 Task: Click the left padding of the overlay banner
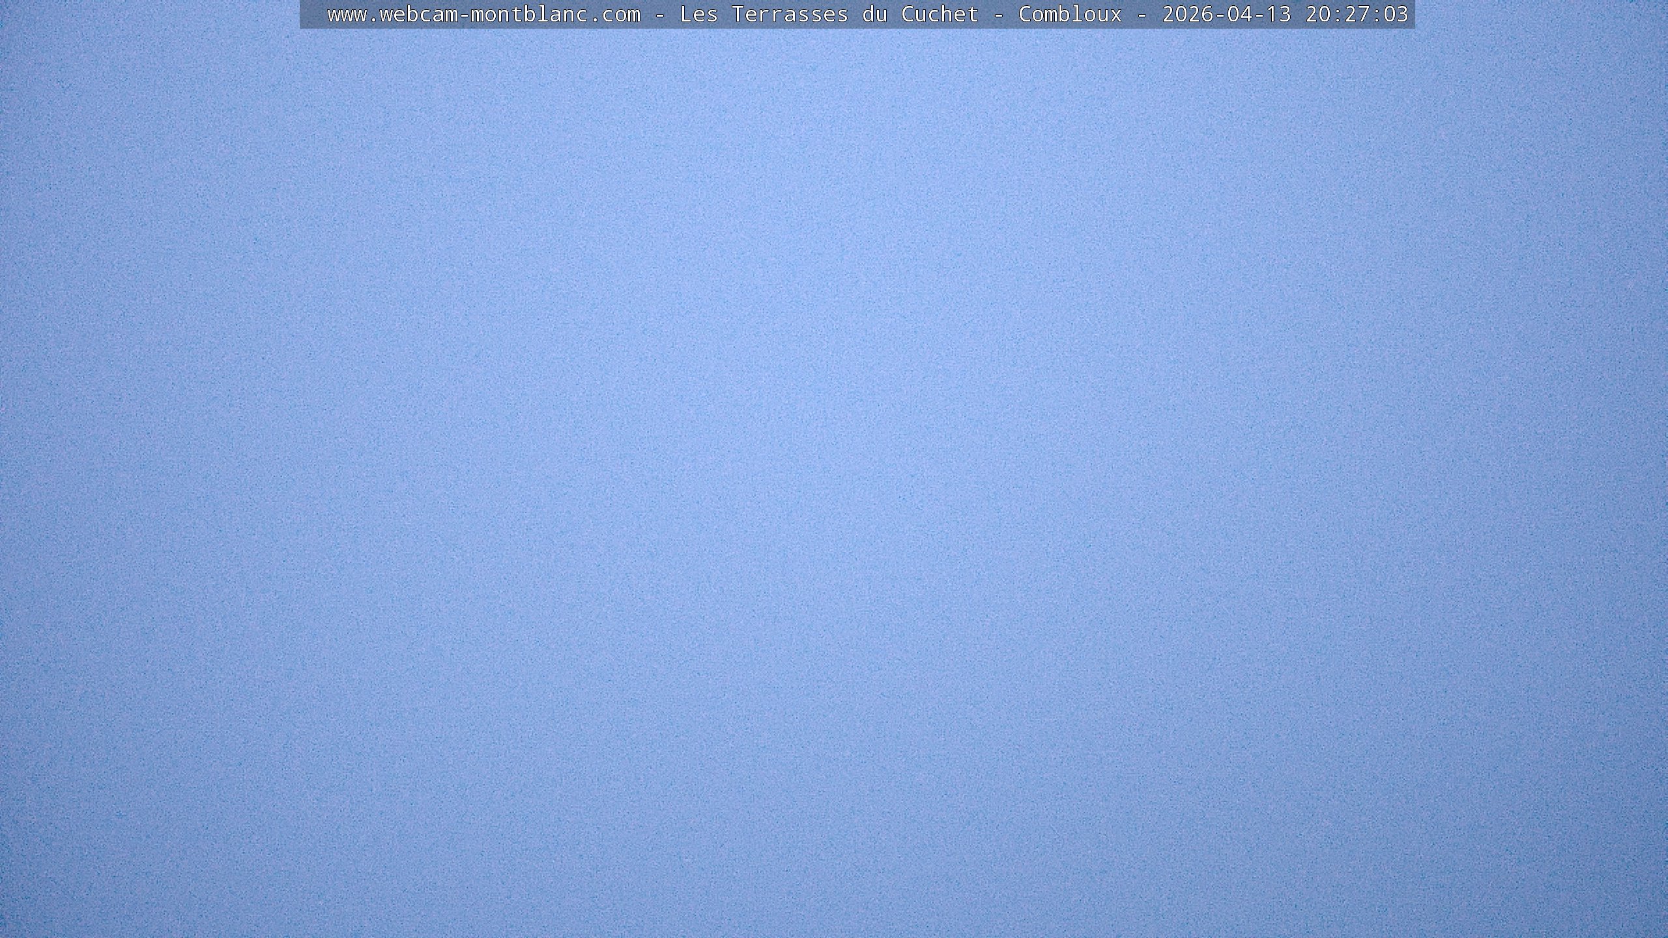(313, 14)
